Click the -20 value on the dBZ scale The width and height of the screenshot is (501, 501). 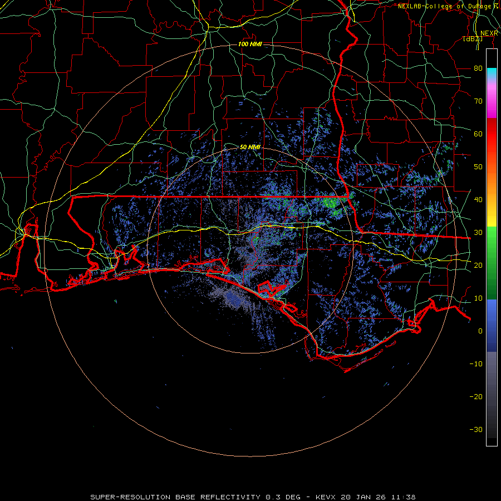tap(476, 396)
